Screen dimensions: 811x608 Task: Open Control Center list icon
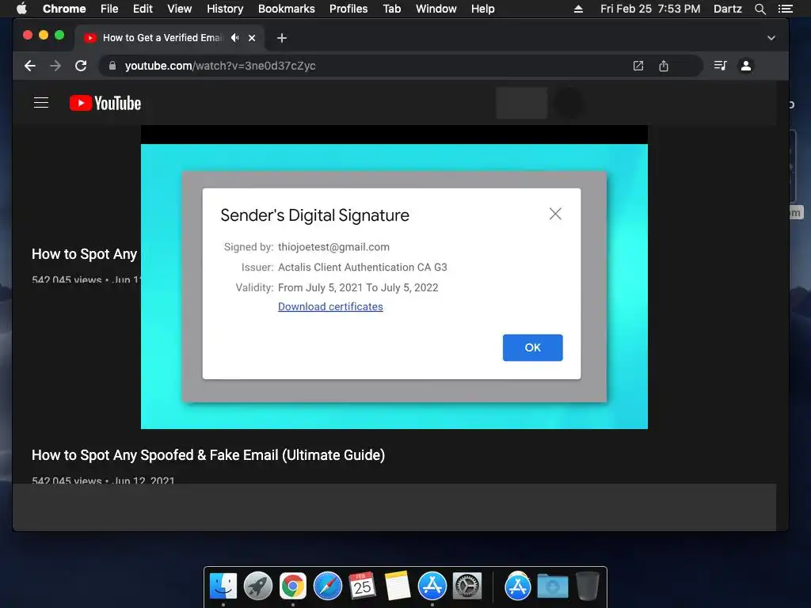tap(785, 9)
